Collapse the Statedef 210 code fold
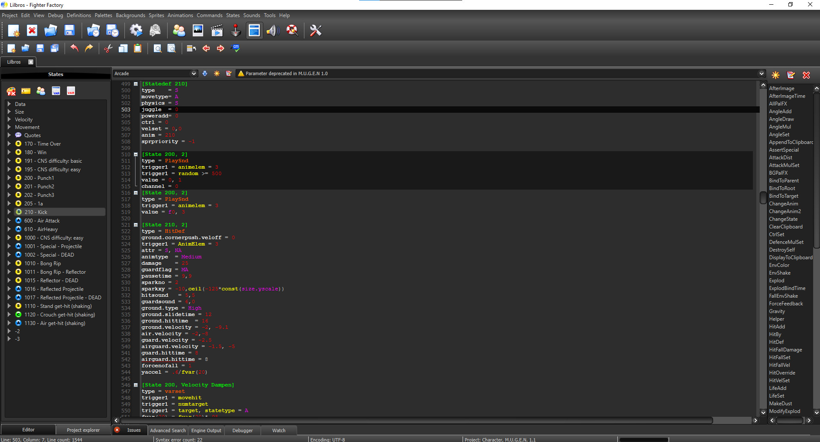Viewport: 820px width, 442px height. tap(136, 84)
